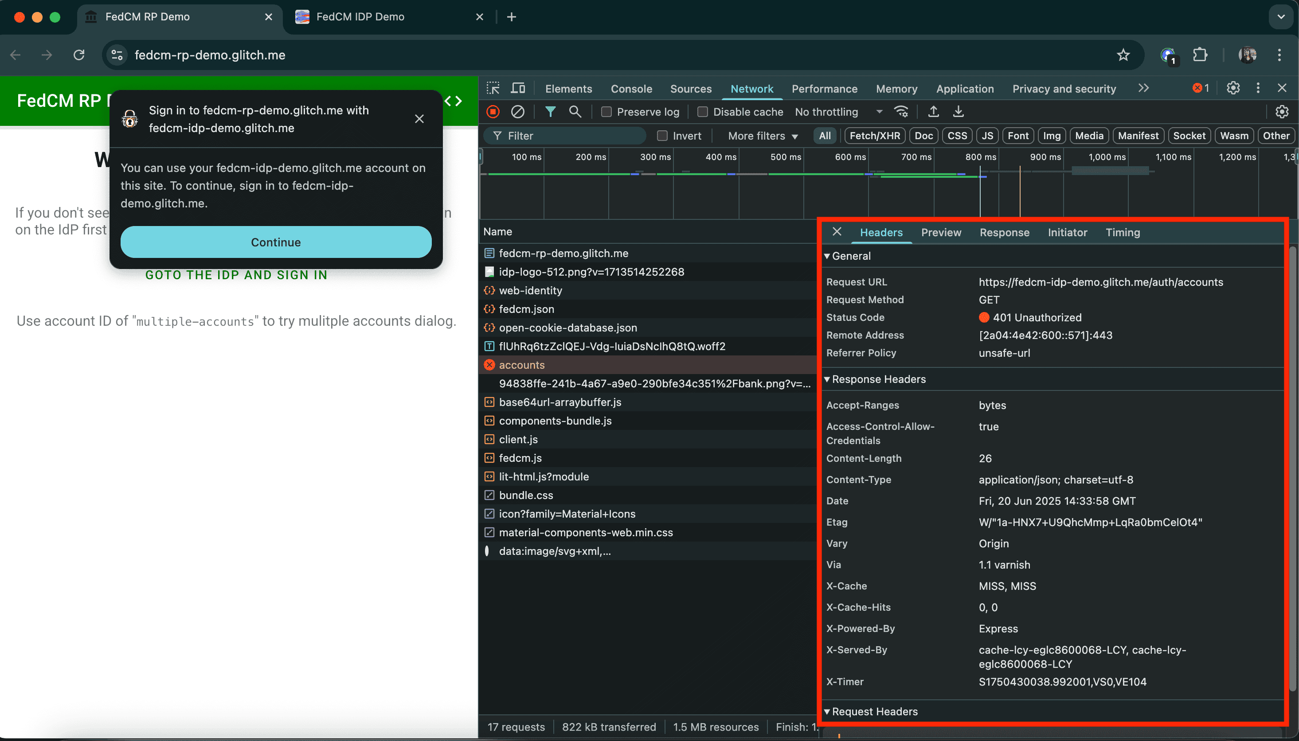Open the GOTO THE IDP AND SIGN IN link
The height and width of the screenshot is (741, 1299).
coord(236,275)
